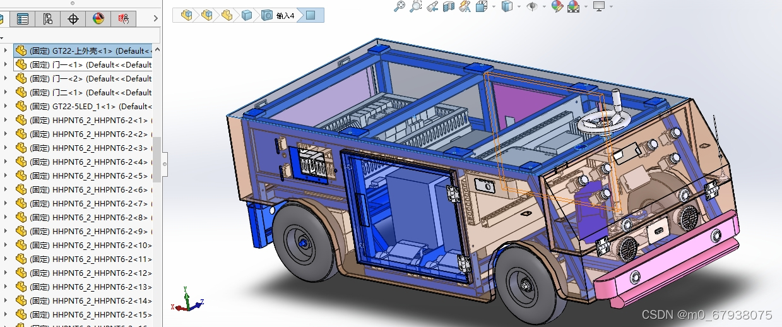The image size is (782, 327).
Task: Click the feature tree vertical scrollbar
Action: pos(157,158)
